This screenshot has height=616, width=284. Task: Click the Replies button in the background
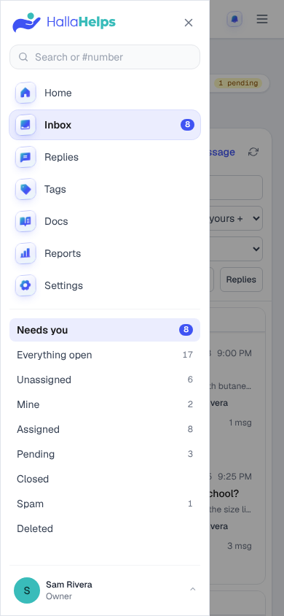click(x=241, y=280)
